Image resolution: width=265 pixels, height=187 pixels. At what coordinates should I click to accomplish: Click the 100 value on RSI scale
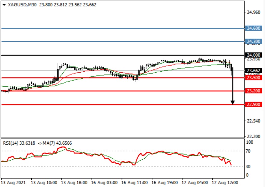(250, 142)
